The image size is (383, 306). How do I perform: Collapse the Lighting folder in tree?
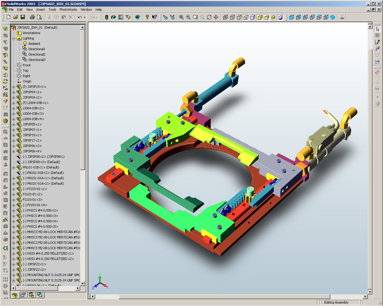coord(13,39)
